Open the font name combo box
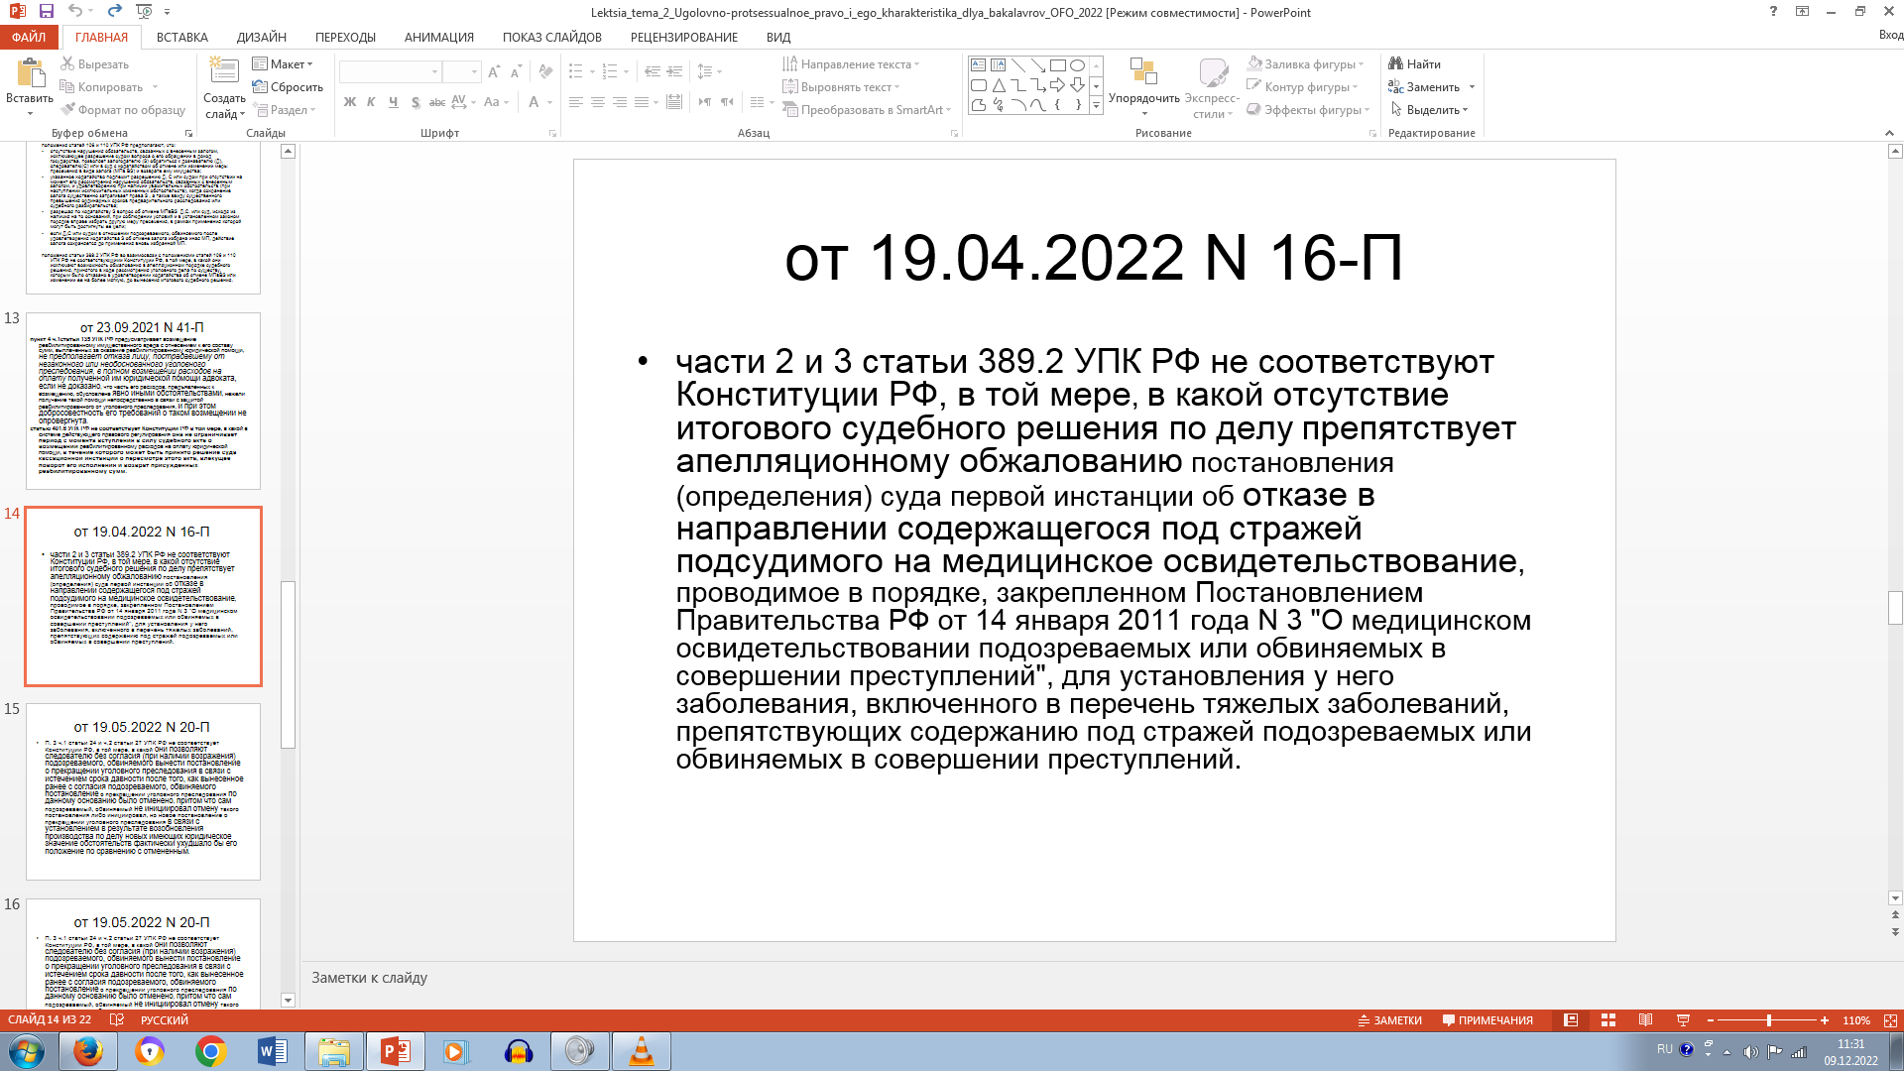 click(390, 72)
